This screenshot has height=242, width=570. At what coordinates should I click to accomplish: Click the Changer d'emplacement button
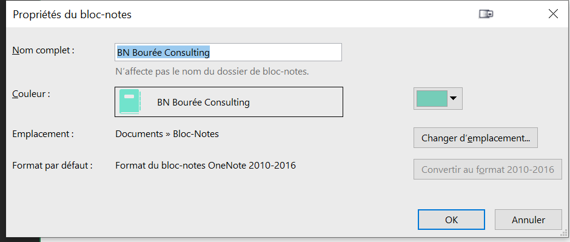point(475,138)
